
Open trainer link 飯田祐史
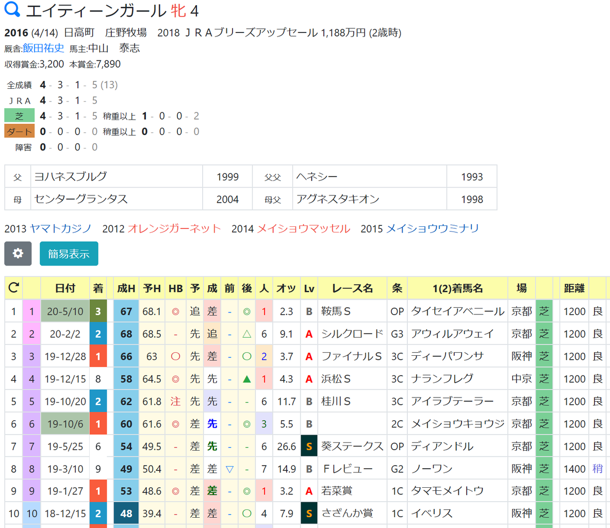click(x=43, y=48)
